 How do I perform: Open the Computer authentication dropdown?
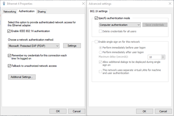pos(120,25)
